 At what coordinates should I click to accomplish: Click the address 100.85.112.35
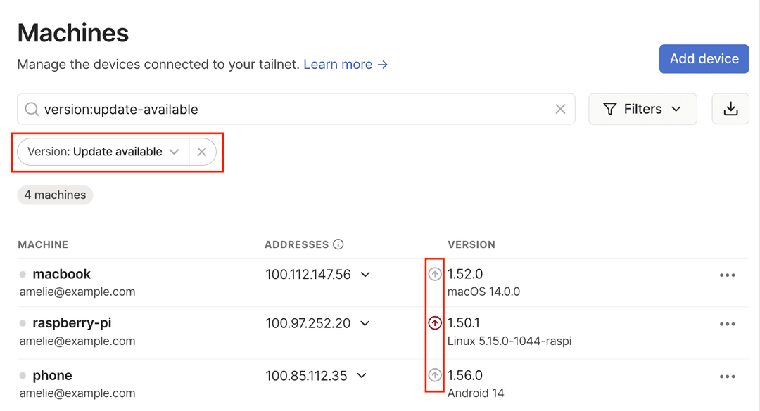point(306,376)
